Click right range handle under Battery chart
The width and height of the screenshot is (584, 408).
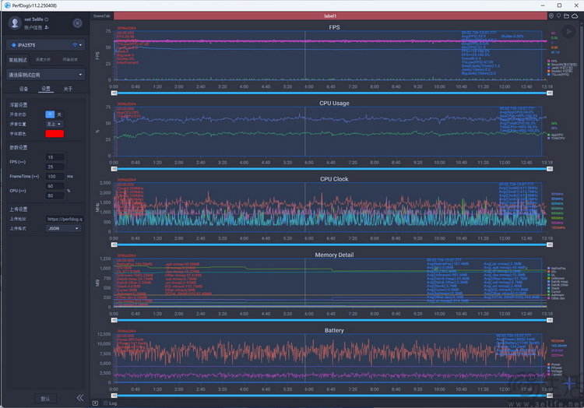550,396
